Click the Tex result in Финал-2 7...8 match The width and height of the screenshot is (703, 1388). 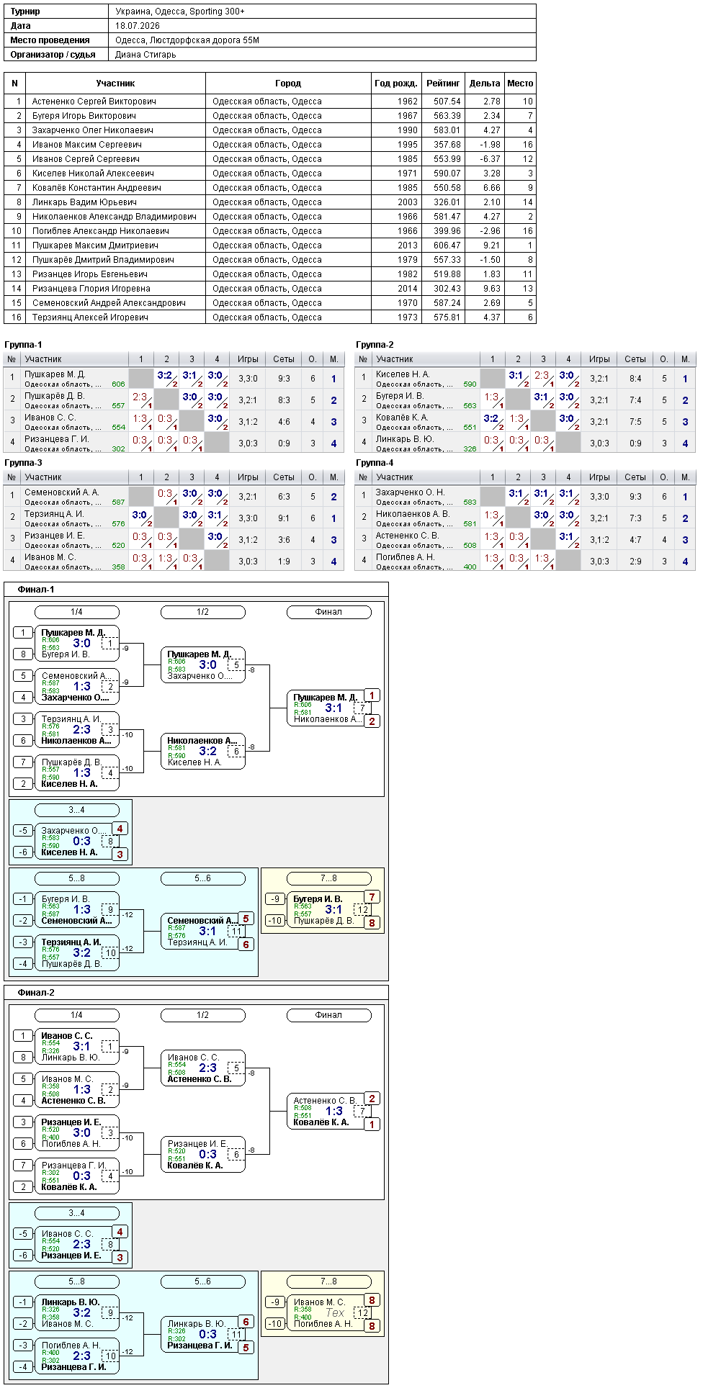click(x=335, y=1312)
